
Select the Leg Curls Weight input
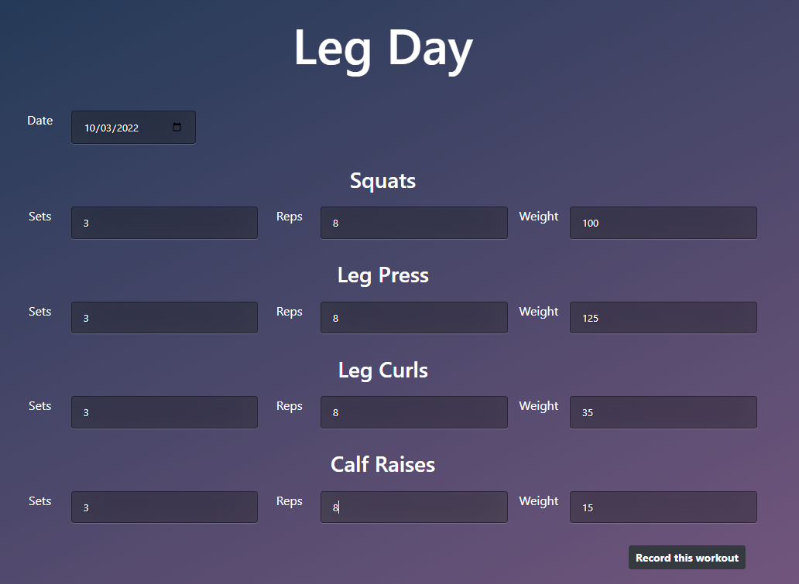[663, 412]
